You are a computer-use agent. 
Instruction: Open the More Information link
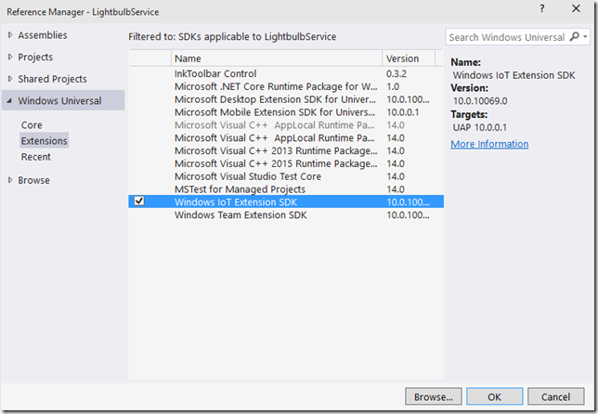(x=489, y=144)
